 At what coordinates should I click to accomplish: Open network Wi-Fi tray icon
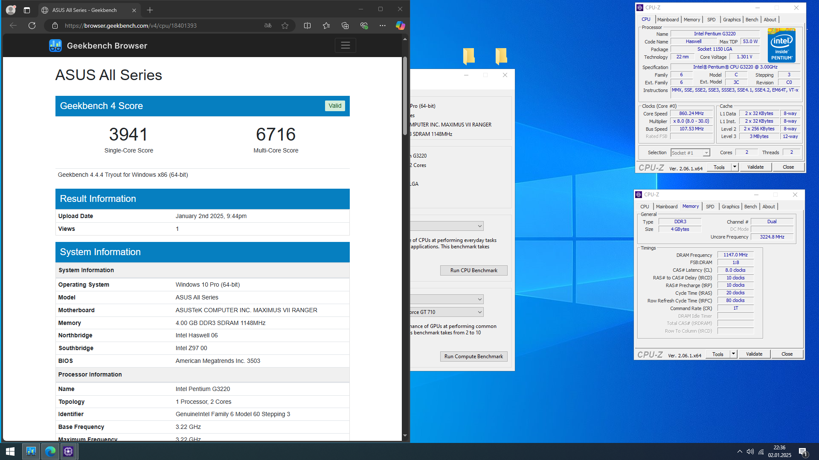point(761,451)
